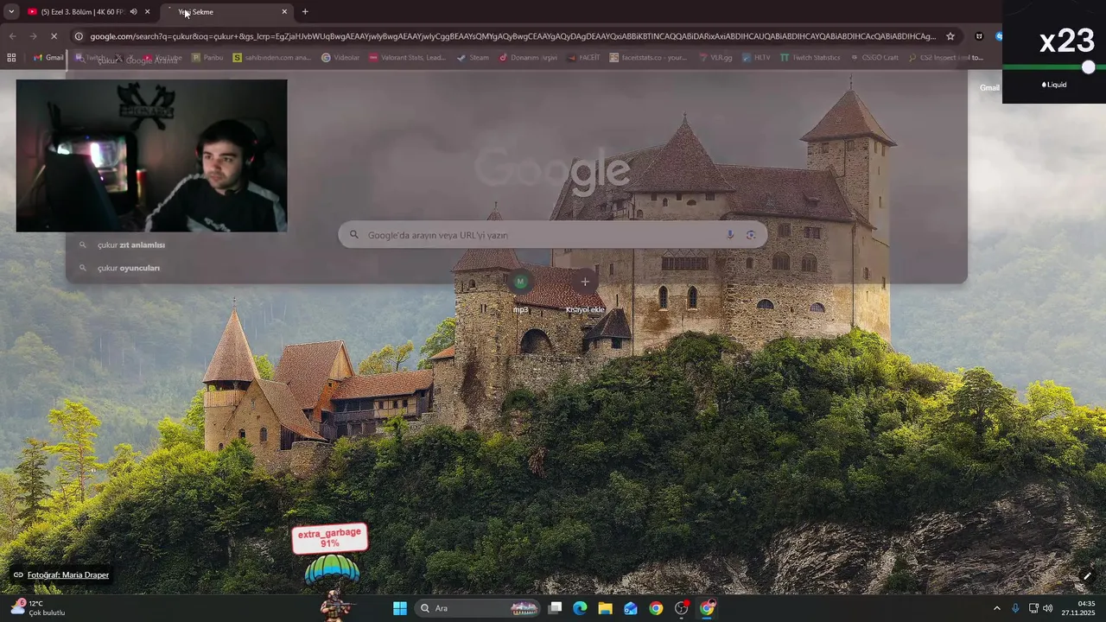Stop page loading with the X button

[x=54, y=36]
